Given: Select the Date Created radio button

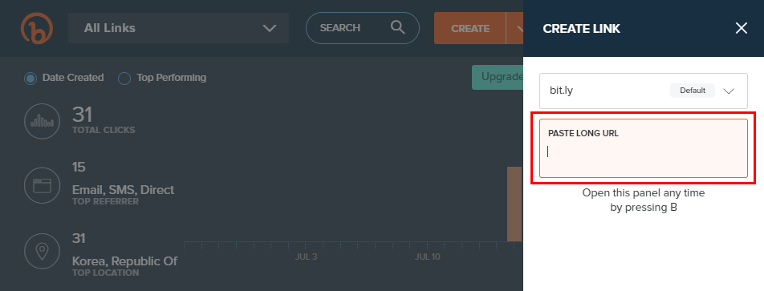Looking at the screenshot, I should point(30,78).
